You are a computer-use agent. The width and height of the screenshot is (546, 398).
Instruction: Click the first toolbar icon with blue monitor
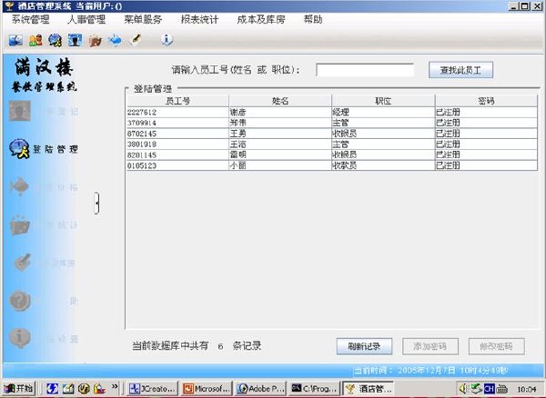pyautogui.click(x=15, y=41)
